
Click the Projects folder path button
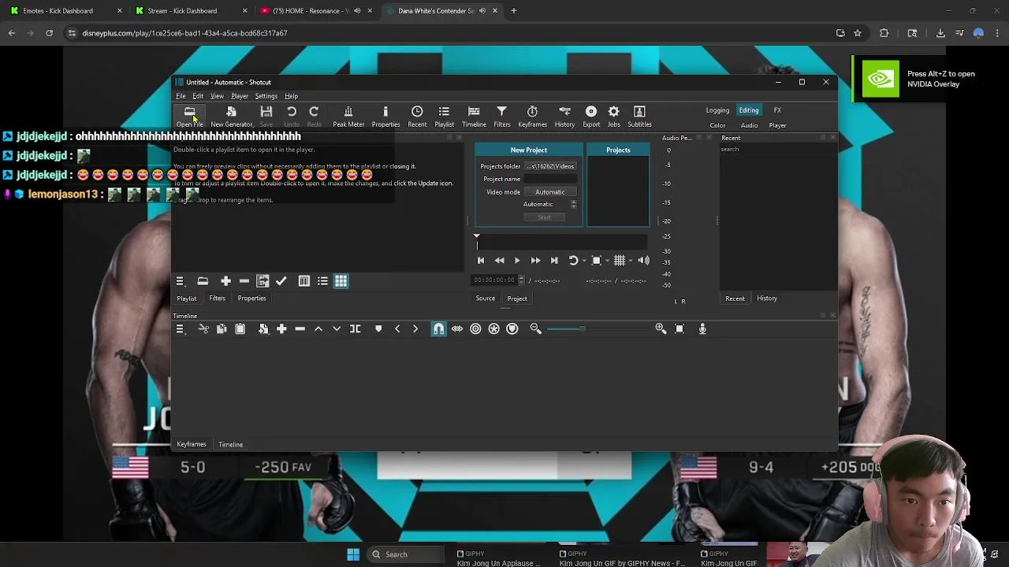click(x=550, y=166)
